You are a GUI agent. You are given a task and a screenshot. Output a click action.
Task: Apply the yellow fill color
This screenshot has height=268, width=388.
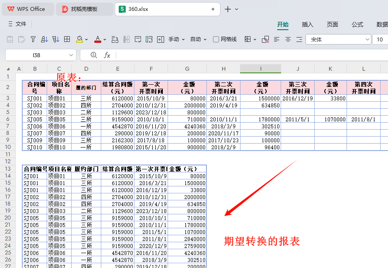(x=79, y=39)
